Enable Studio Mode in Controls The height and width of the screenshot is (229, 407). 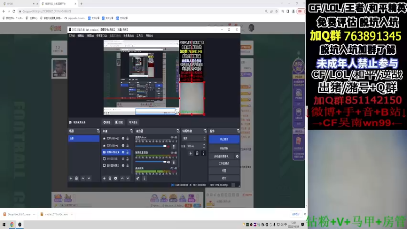point(224,163)
